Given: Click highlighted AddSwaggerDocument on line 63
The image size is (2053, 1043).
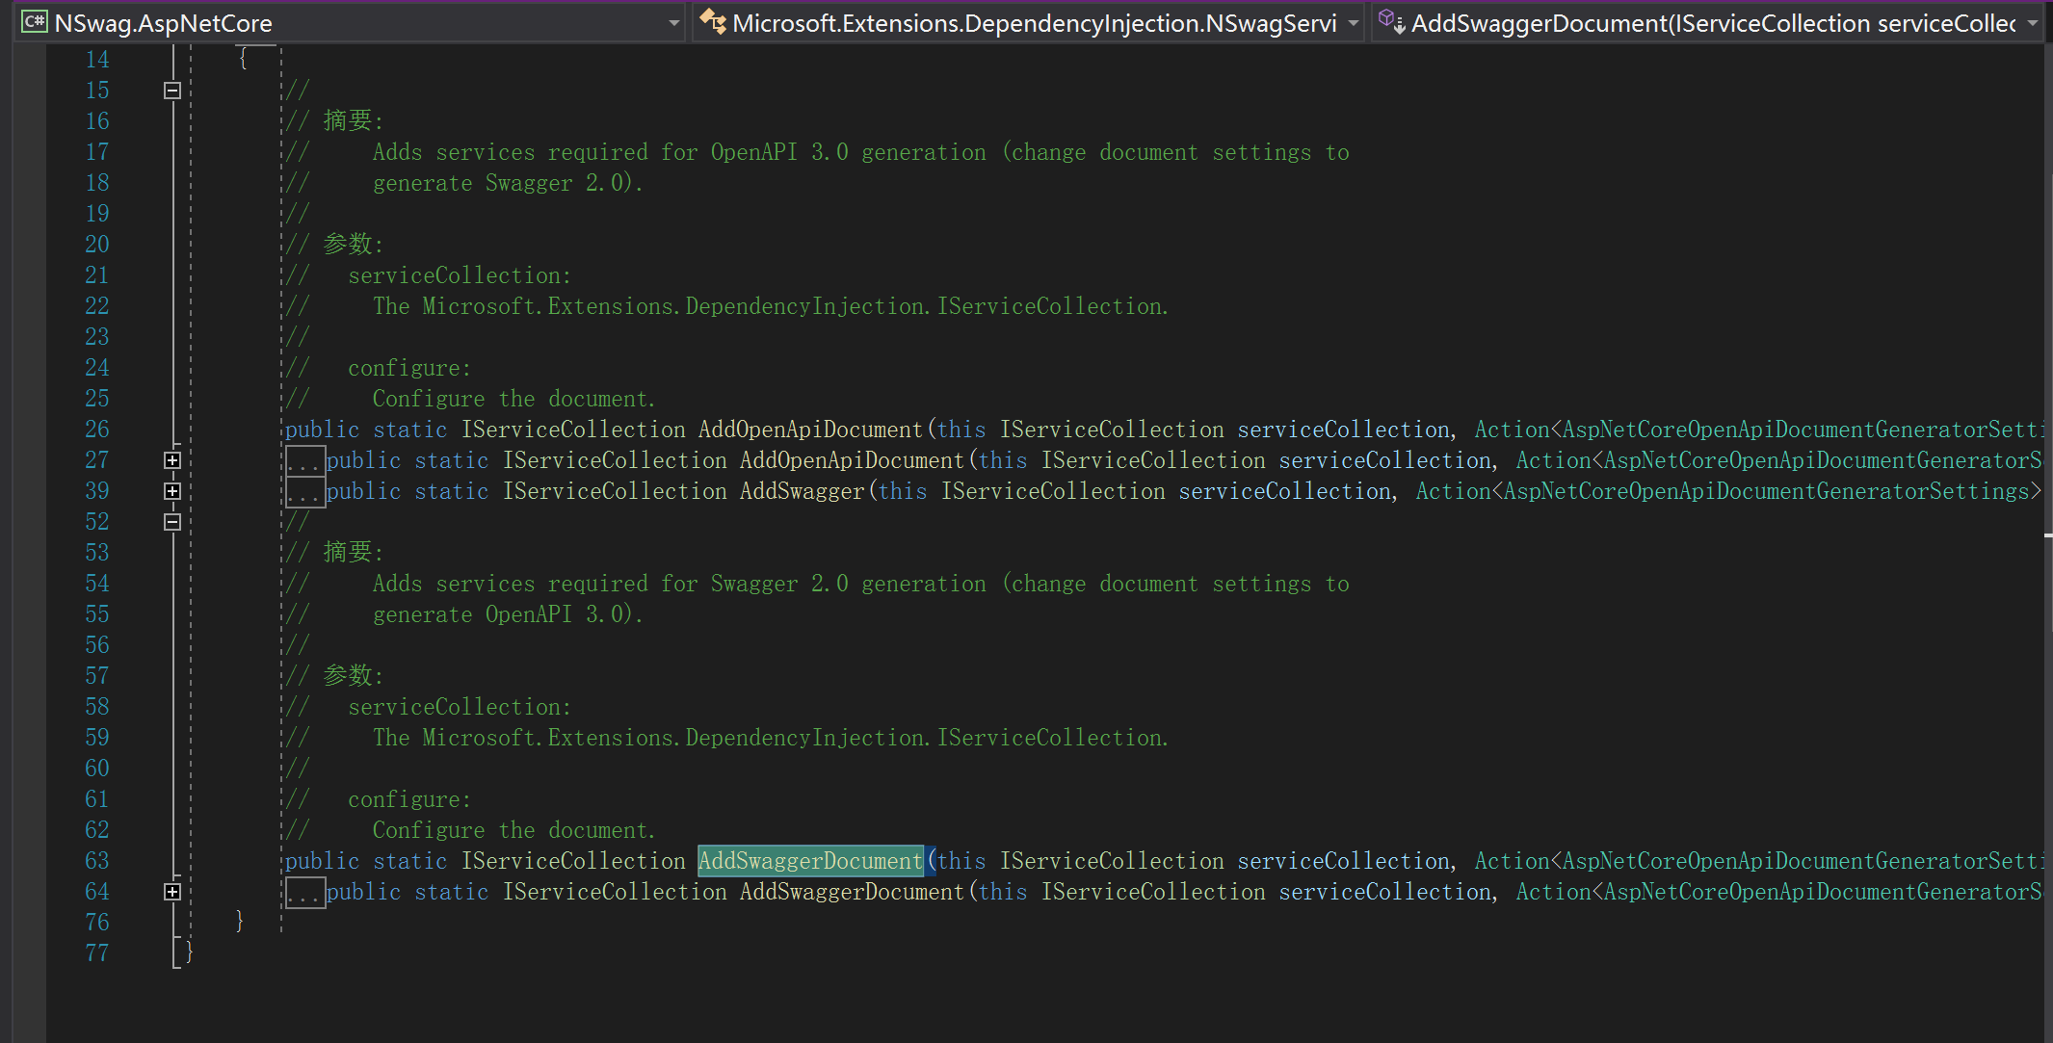Looking at the screenshot, I should click(x=809, y=861).
